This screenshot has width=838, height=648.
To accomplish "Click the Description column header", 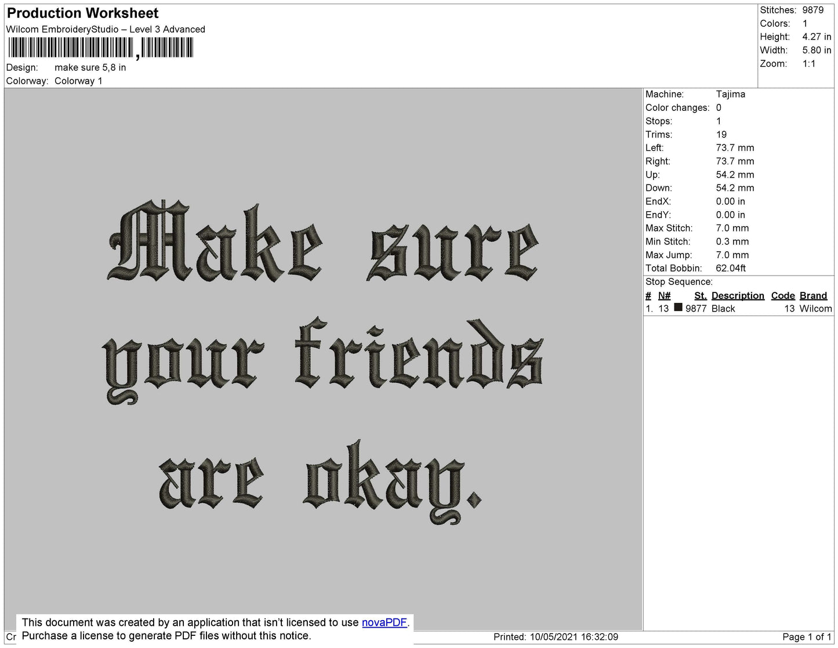I will pos(738,295).
